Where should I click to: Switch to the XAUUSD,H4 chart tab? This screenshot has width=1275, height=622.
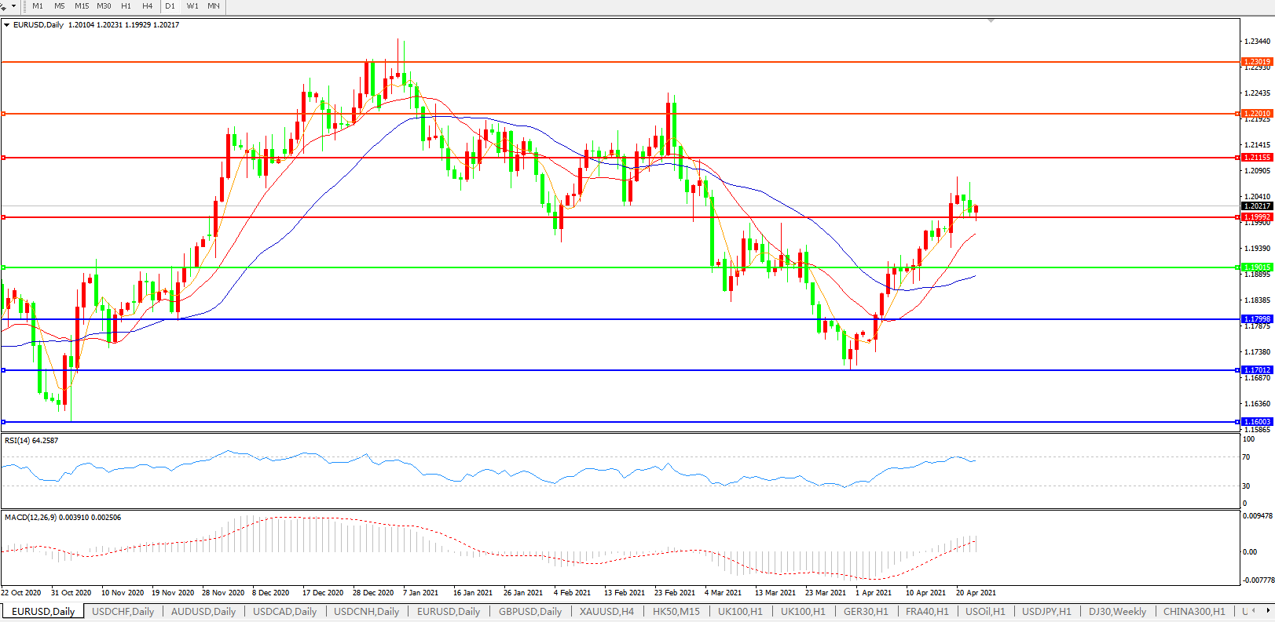(606, 612)
